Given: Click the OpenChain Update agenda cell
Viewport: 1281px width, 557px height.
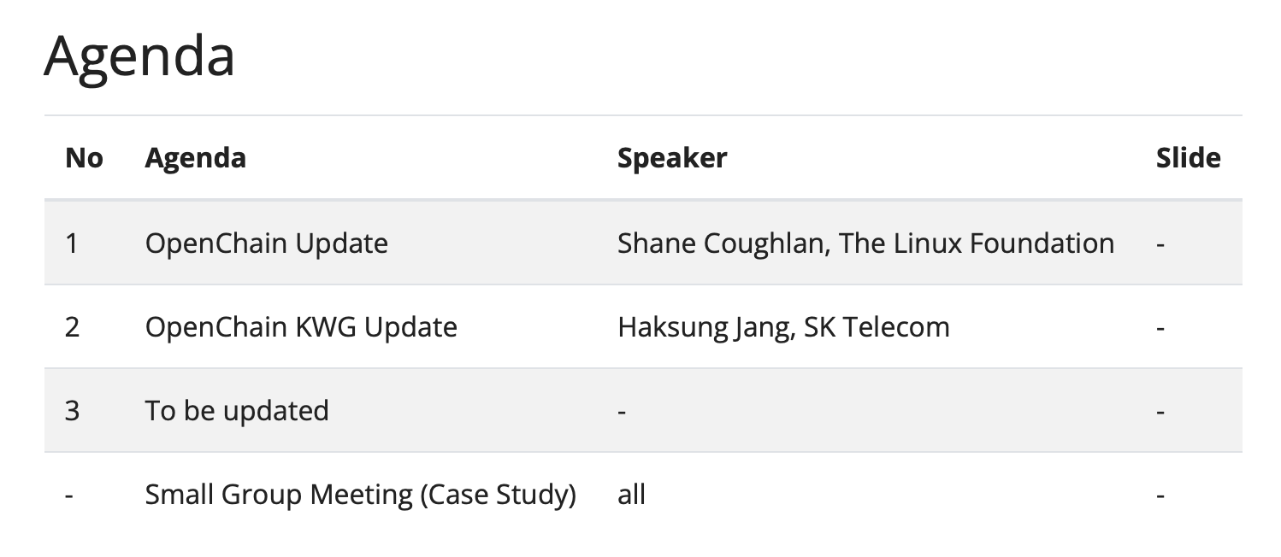Looking at the screenshot, I should 267,243.
